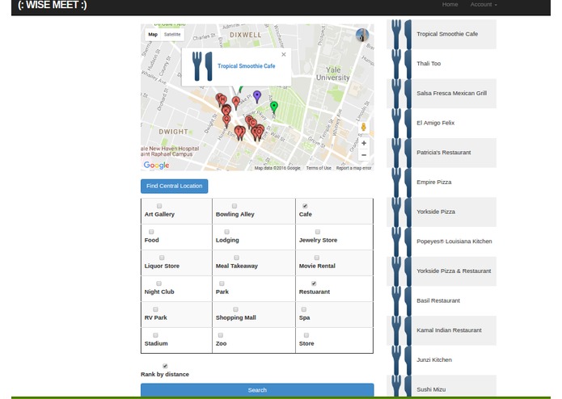
Task: Check the Bowling Alley checkbox
Action: [x=234, y=206]
